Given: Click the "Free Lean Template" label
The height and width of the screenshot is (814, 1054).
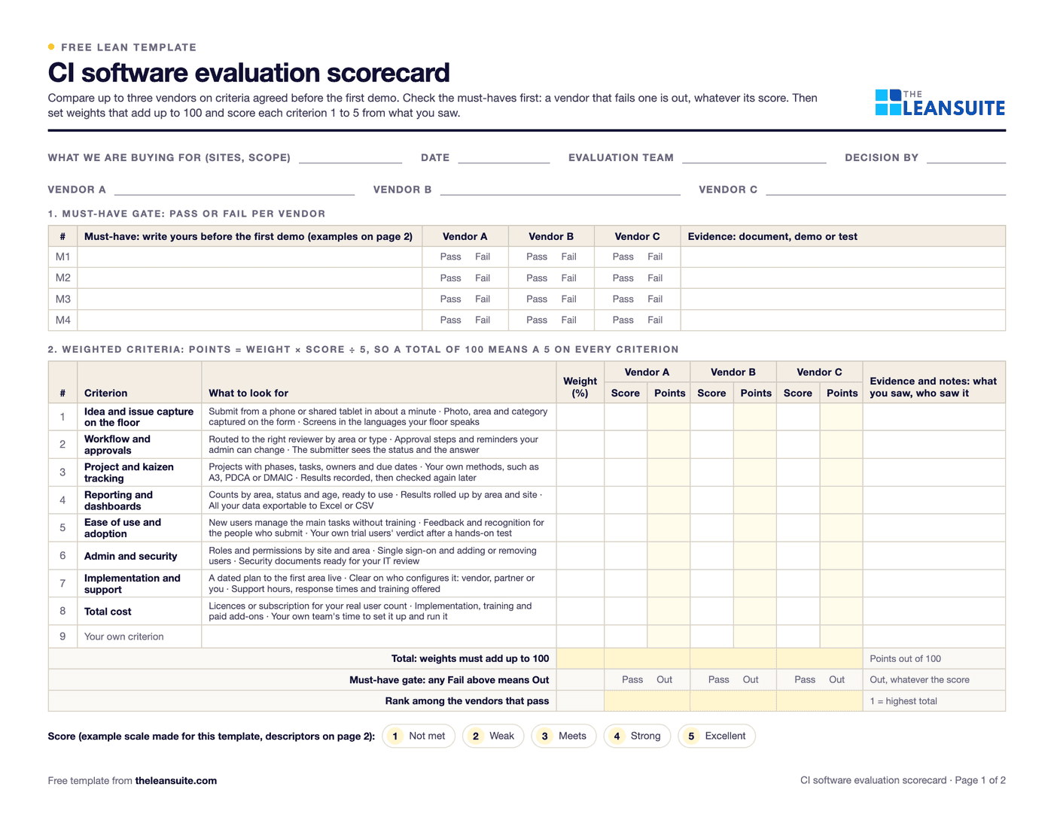Looking at the screenshot, I should [x=129, y=47].
